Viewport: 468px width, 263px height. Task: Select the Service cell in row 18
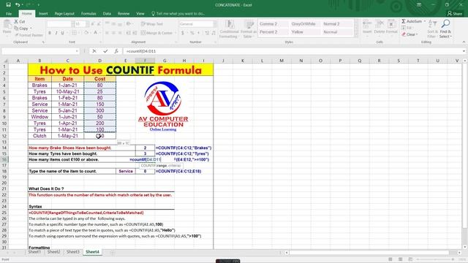126,172
